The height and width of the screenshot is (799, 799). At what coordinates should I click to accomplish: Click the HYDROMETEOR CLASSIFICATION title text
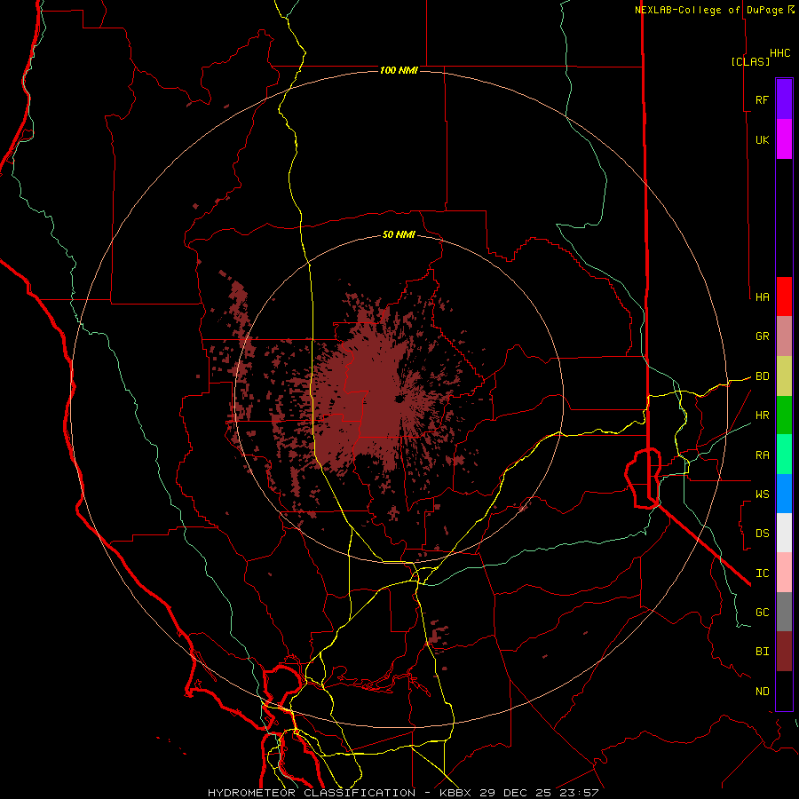click(312, 793)
